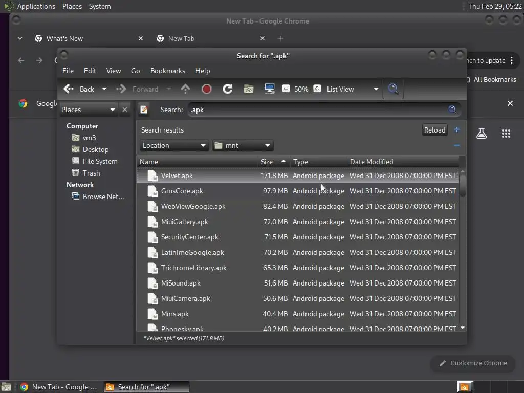Open the List View mode dropdown

[352, 89]
